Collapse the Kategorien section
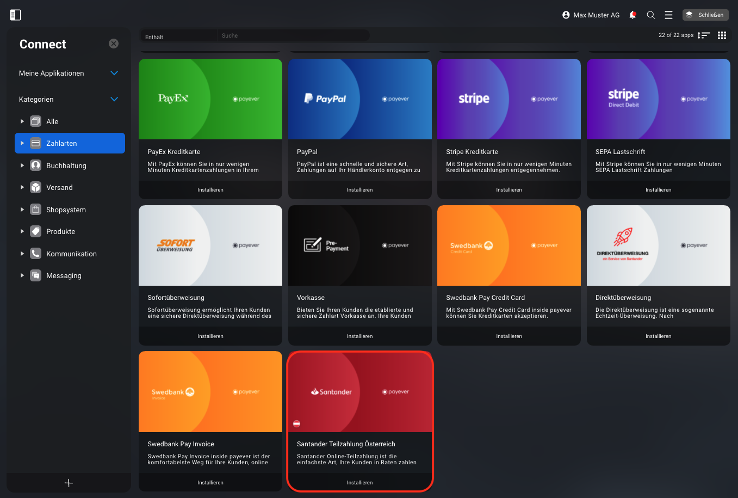738x498 pixels. [114, 99]
